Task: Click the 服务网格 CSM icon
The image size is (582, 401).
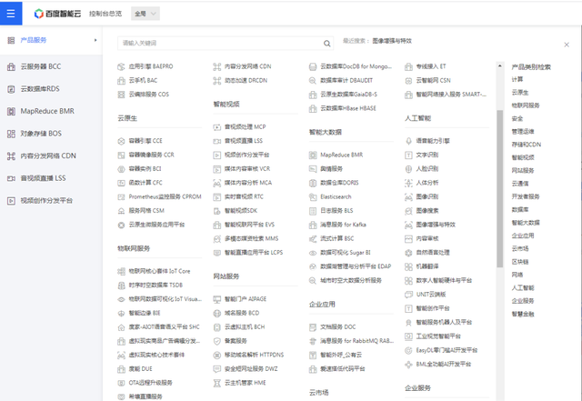Action: point(121,211)
